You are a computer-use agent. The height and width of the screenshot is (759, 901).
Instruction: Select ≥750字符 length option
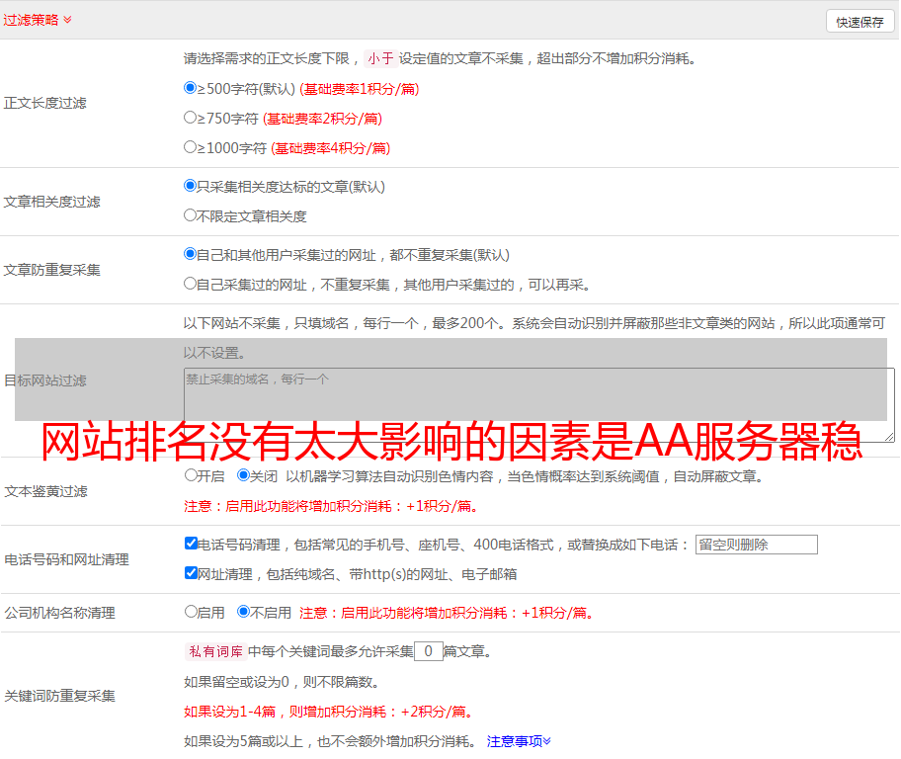(191, 118)
